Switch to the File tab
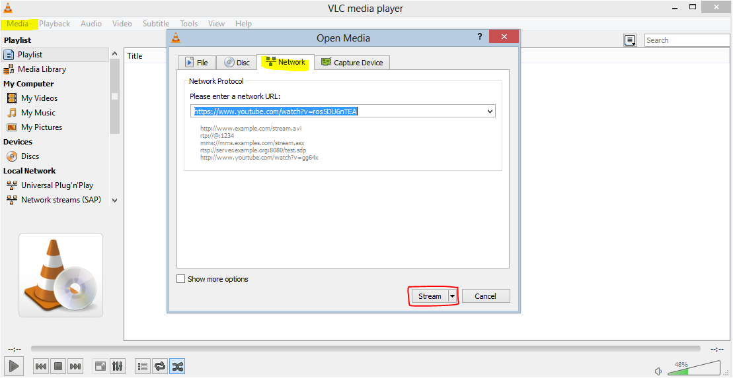Viewport: 733px width, 378px height. coord(197,63)
